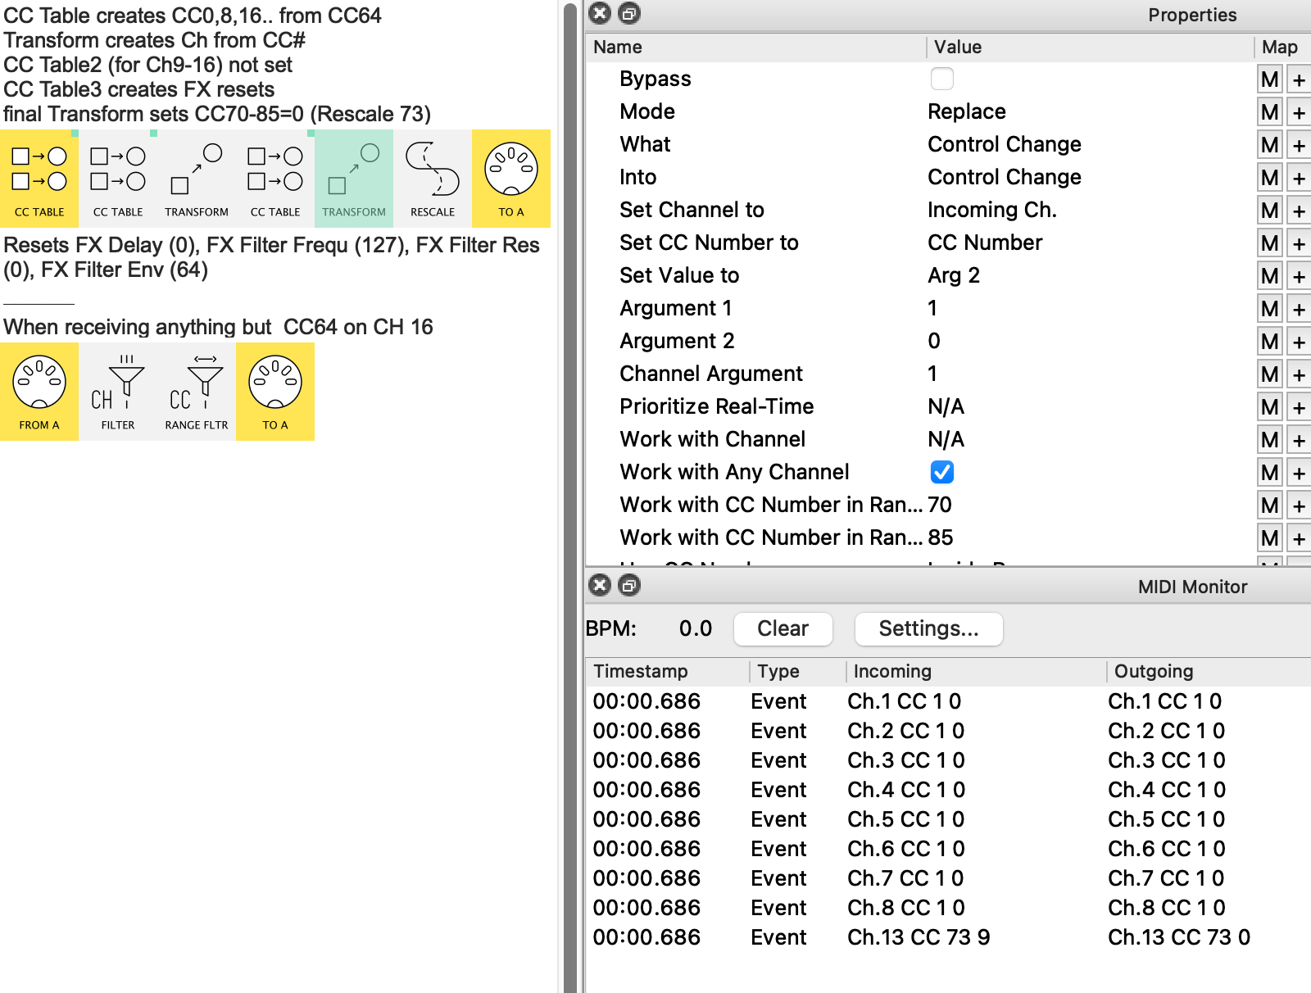Screen dimensions: 1311x993
Task: Open MIDI Monitor Settings...
Action: click(928, 628)
